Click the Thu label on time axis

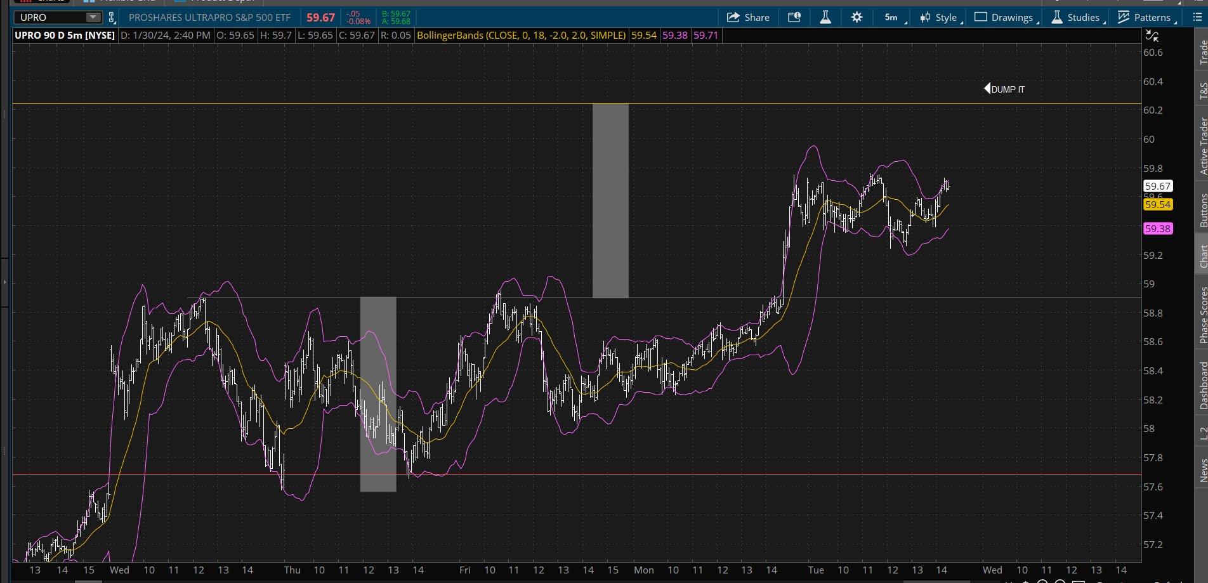pyautogui.click(x=292, y=570)
